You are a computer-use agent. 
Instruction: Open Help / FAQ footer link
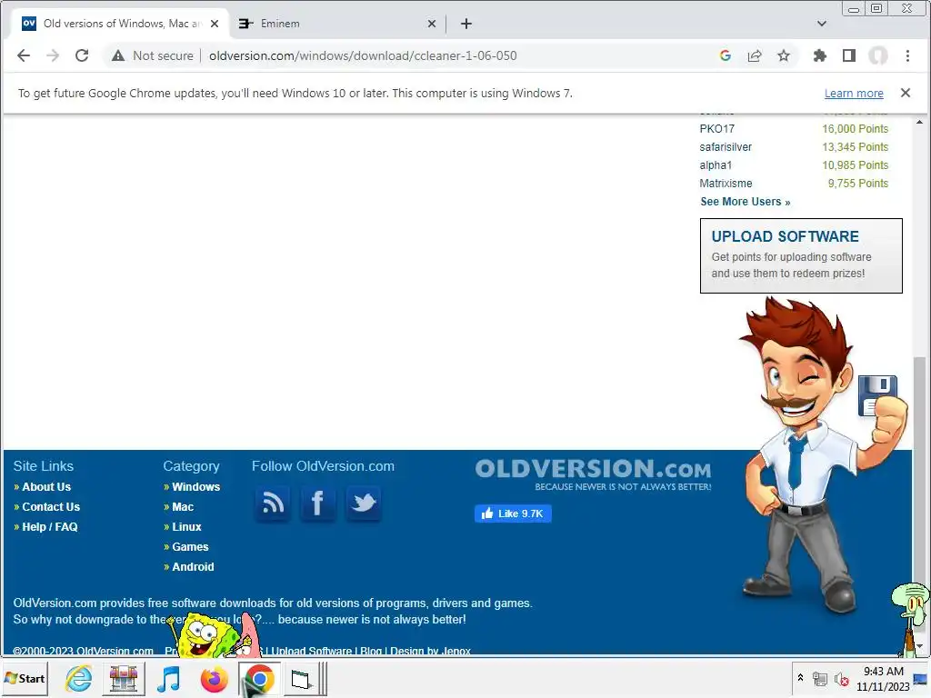click(x=49, y=527)
